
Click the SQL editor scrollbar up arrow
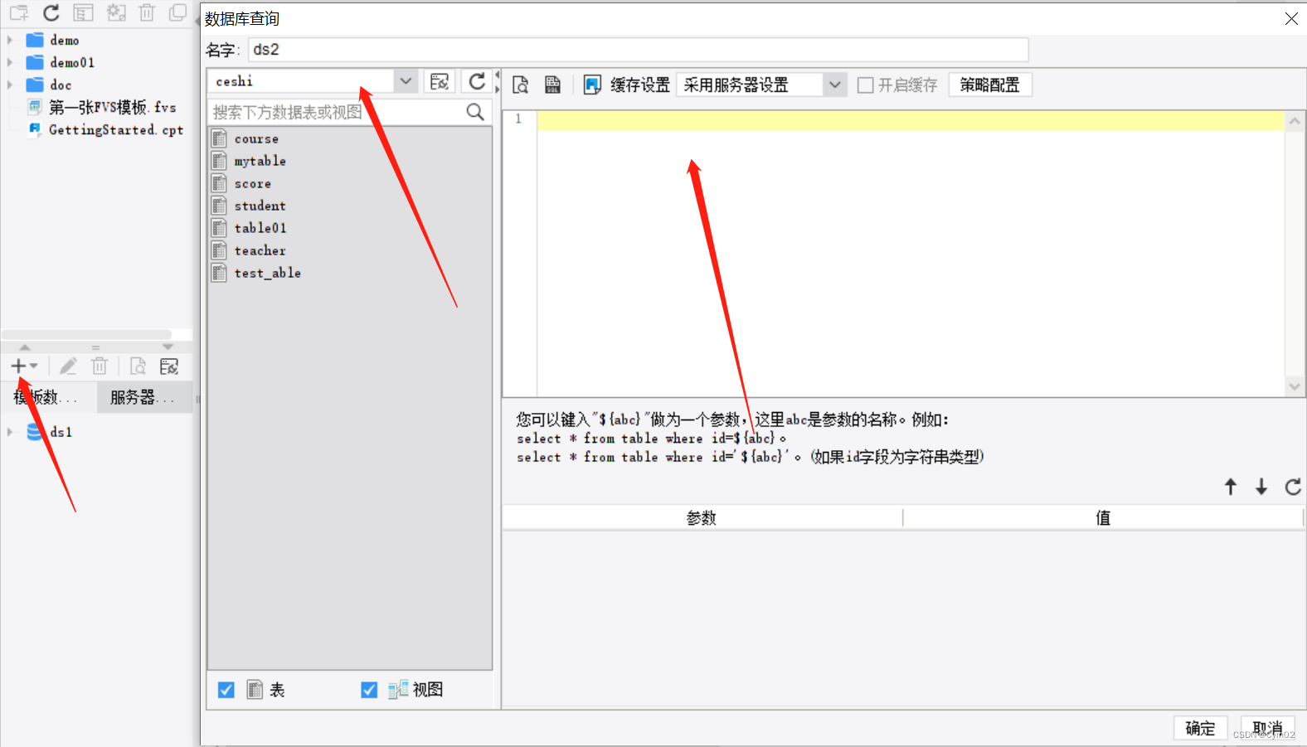[x=1295, y=121]
